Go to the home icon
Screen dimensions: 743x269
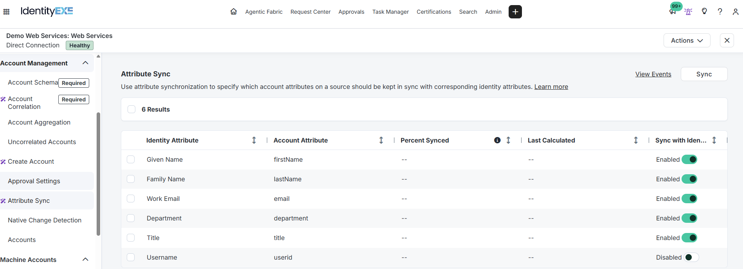pyautogui.click(x=234, y=11)
